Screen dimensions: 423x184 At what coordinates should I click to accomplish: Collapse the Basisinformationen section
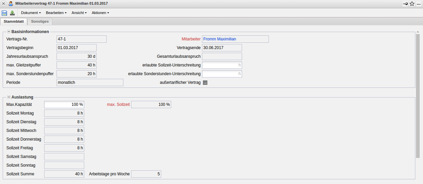9,32
